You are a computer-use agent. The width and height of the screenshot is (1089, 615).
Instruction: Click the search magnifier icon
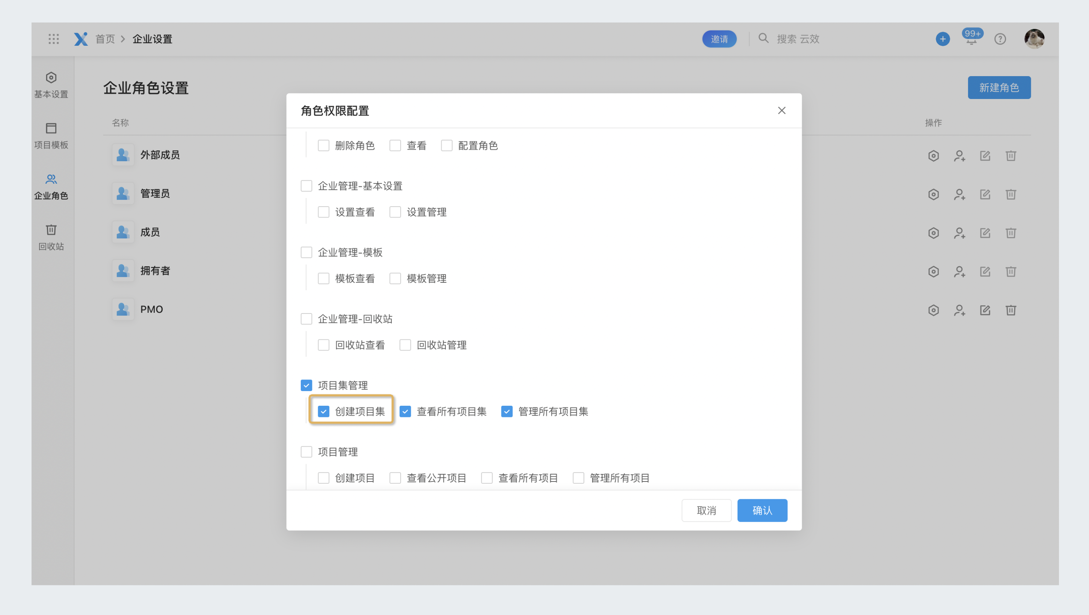point(763,38)
